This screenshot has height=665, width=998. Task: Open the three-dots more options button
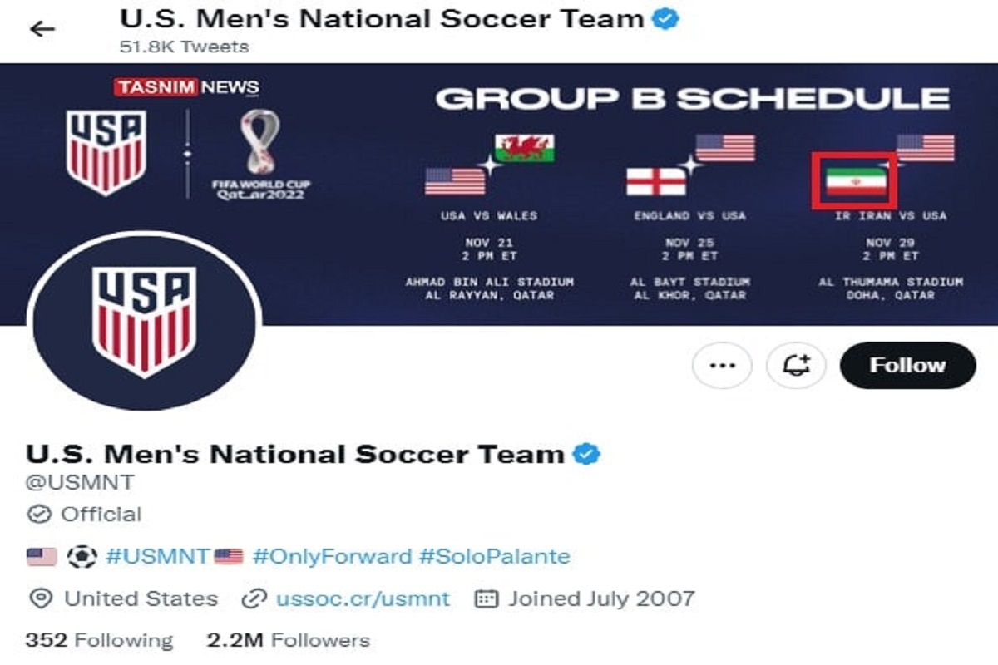tap(722, 366)
